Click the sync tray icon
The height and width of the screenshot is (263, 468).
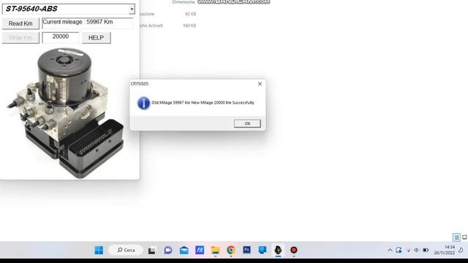[399, 250]
